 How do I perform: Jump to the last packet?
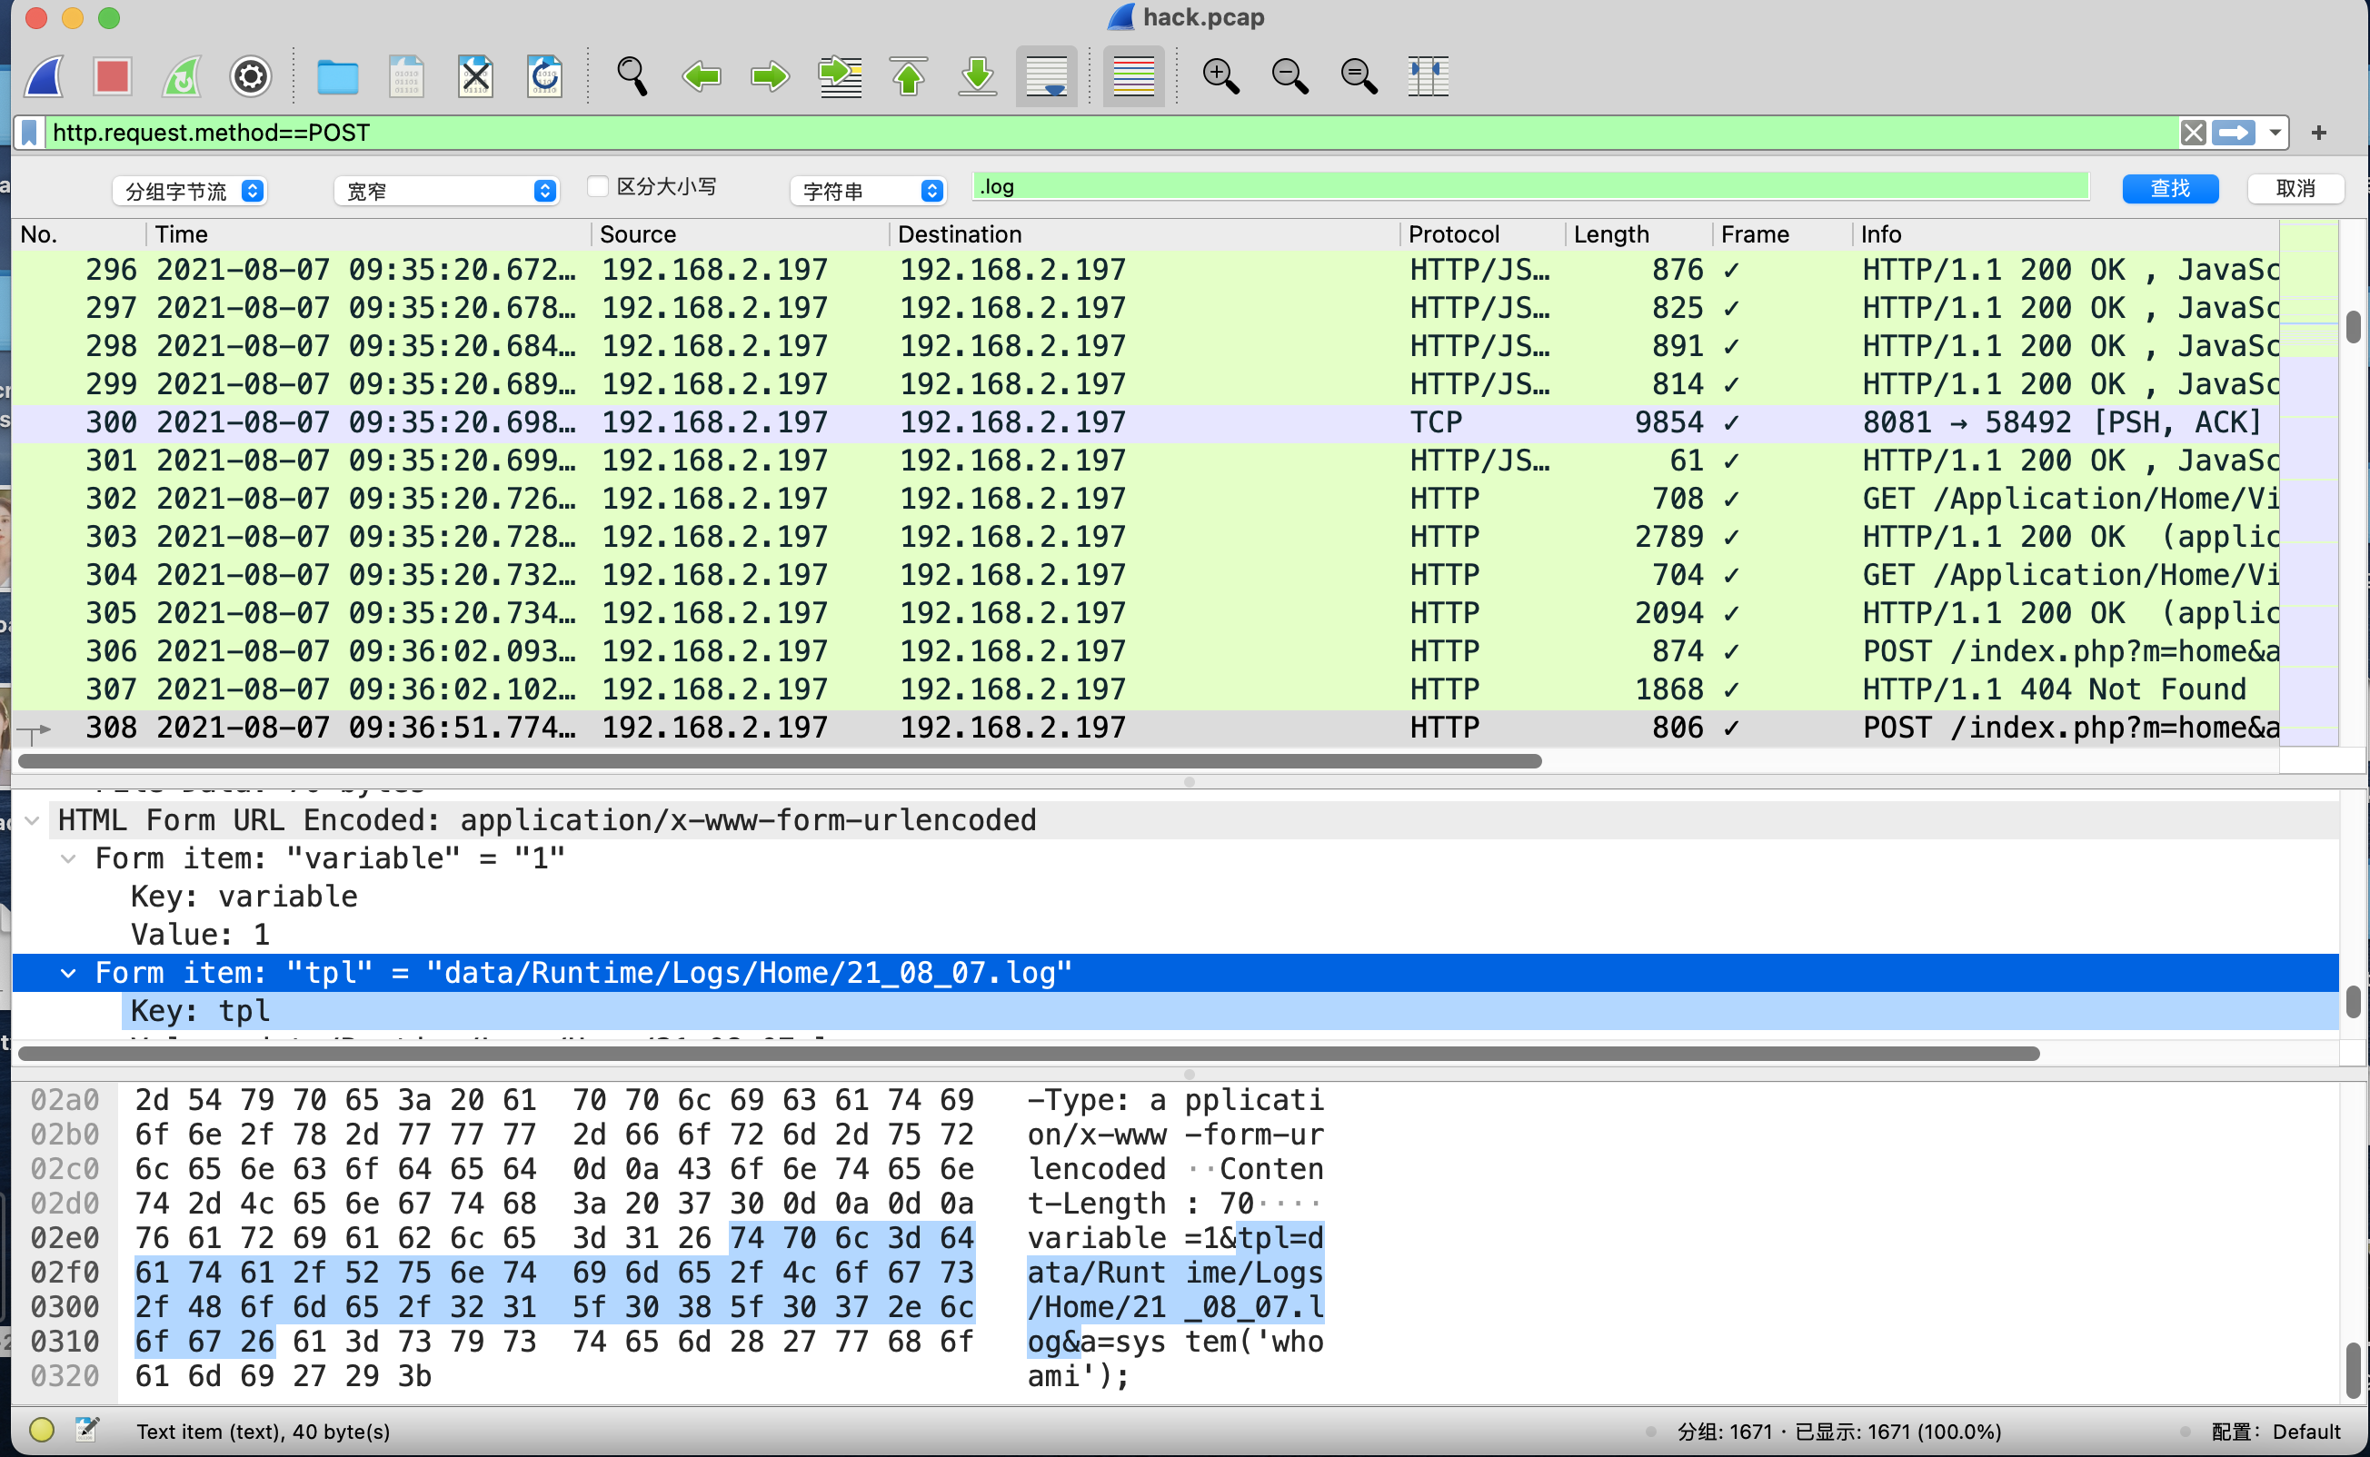[979, 76]
